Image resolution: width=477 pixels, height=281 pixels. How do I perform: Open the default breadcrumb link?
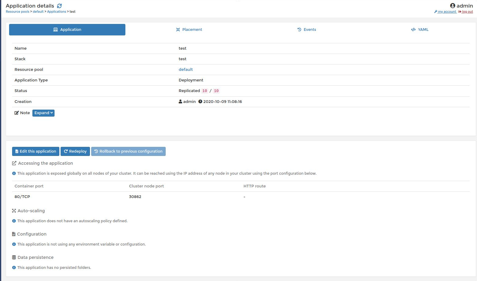coord(38,12)
